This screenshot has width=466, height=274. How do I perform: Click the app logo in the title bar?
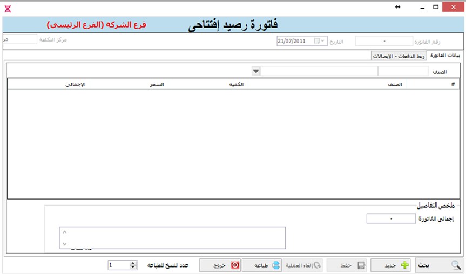(7, 7)
